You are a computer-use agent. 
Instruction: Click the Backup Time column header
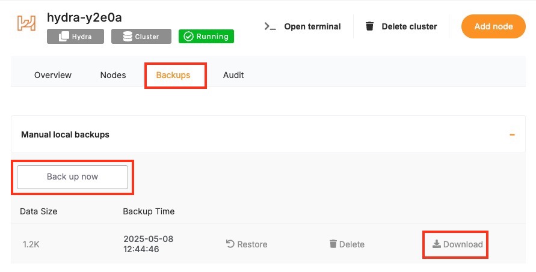[149, 211]
